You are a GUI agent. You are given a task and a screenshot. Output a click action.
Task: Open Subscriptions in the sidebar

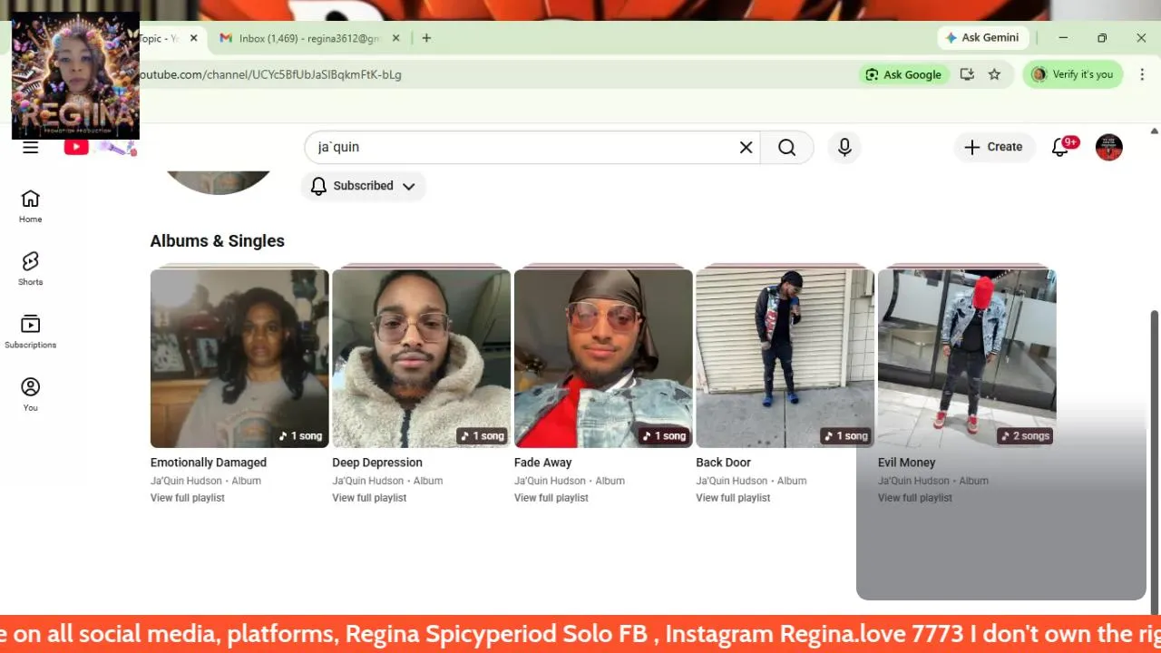(x=31, y=331)
